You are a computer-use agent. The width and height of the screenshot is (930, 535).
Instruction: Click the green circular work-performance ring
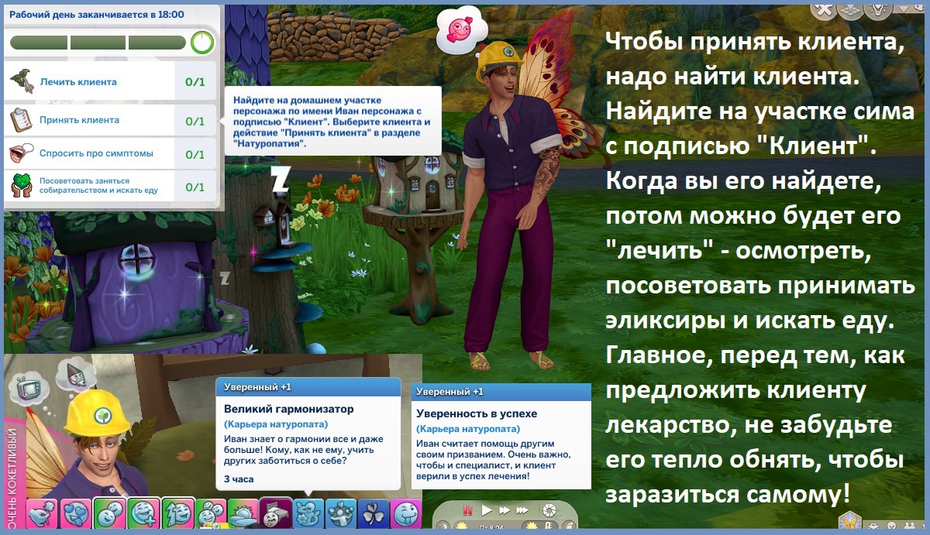point(202,42)
